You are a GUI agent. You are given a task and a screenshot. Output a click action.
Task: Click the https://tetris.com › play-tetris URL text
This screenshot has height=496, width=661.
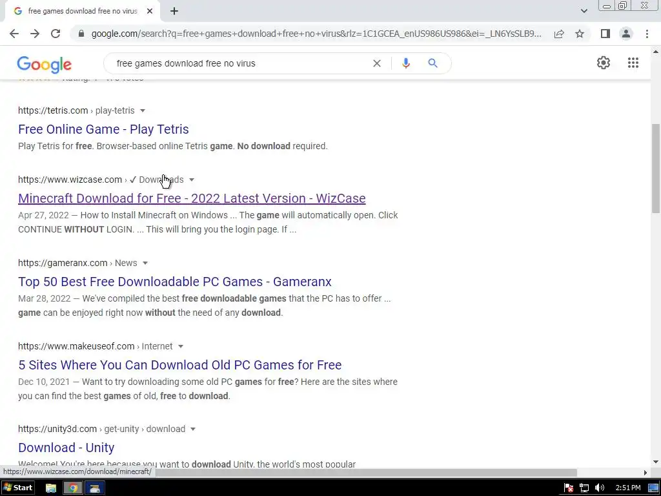click(76, 110)
